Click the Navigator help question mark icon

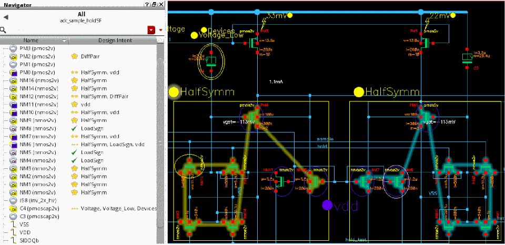click(x=146, y=4)
